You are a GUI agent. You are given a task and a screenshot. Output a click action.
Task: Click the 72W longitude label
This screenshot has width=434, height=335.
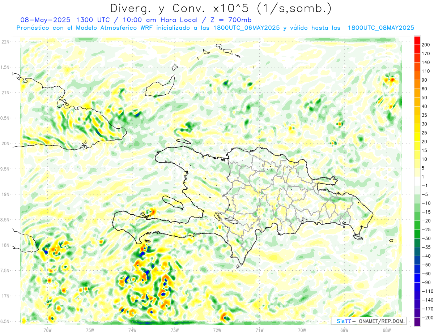(x=217, y=330)
